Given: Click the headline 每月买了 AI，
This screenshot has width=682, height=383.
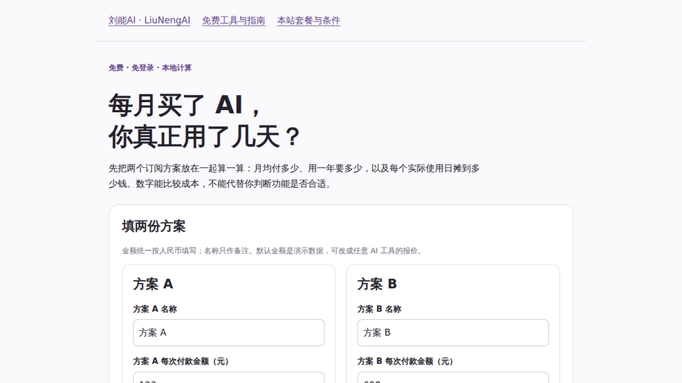Looking at the screenshot, I should (x=185, y=105).
